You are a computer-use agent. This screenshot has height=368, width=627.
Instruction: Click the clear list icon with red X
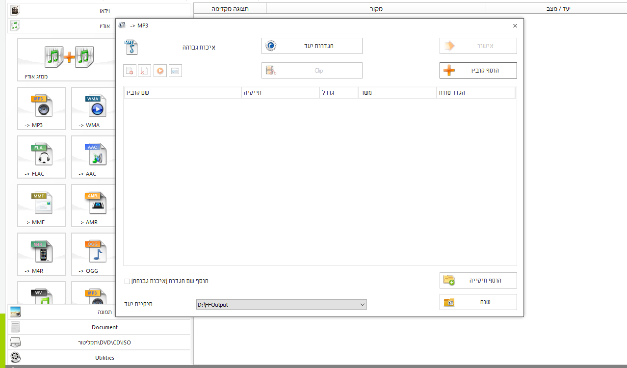pos(145,71)
